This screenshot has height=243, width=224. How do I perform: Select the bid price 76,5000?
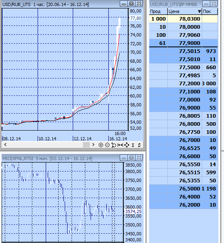pyautogui.click(x=190, y=188)
